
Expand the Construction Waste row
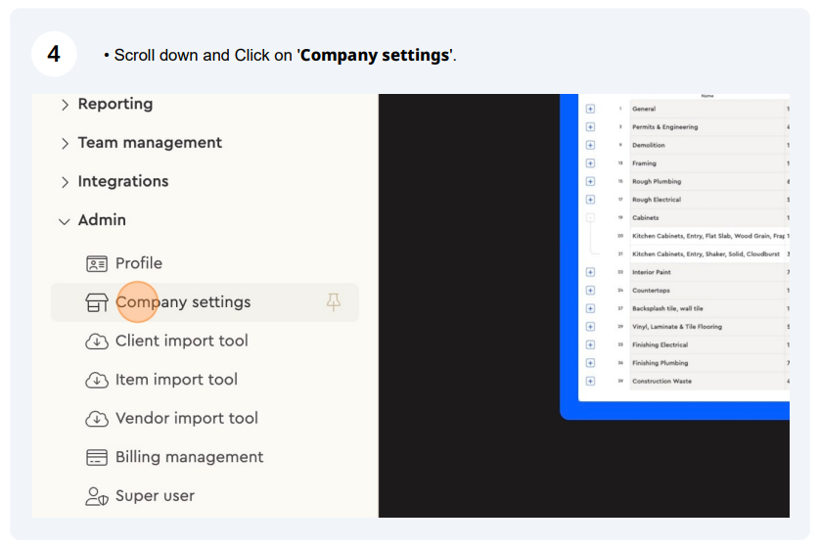pos(590,382)
